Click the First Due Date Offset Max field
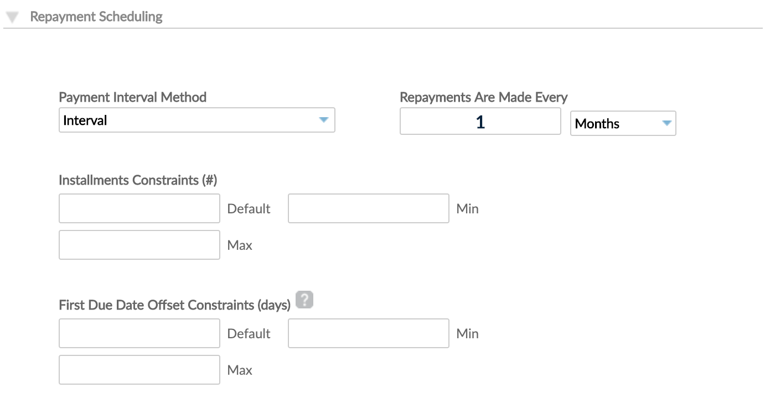Image resolution: width=765 pixels, height=409 pixels. pos(139,369)
